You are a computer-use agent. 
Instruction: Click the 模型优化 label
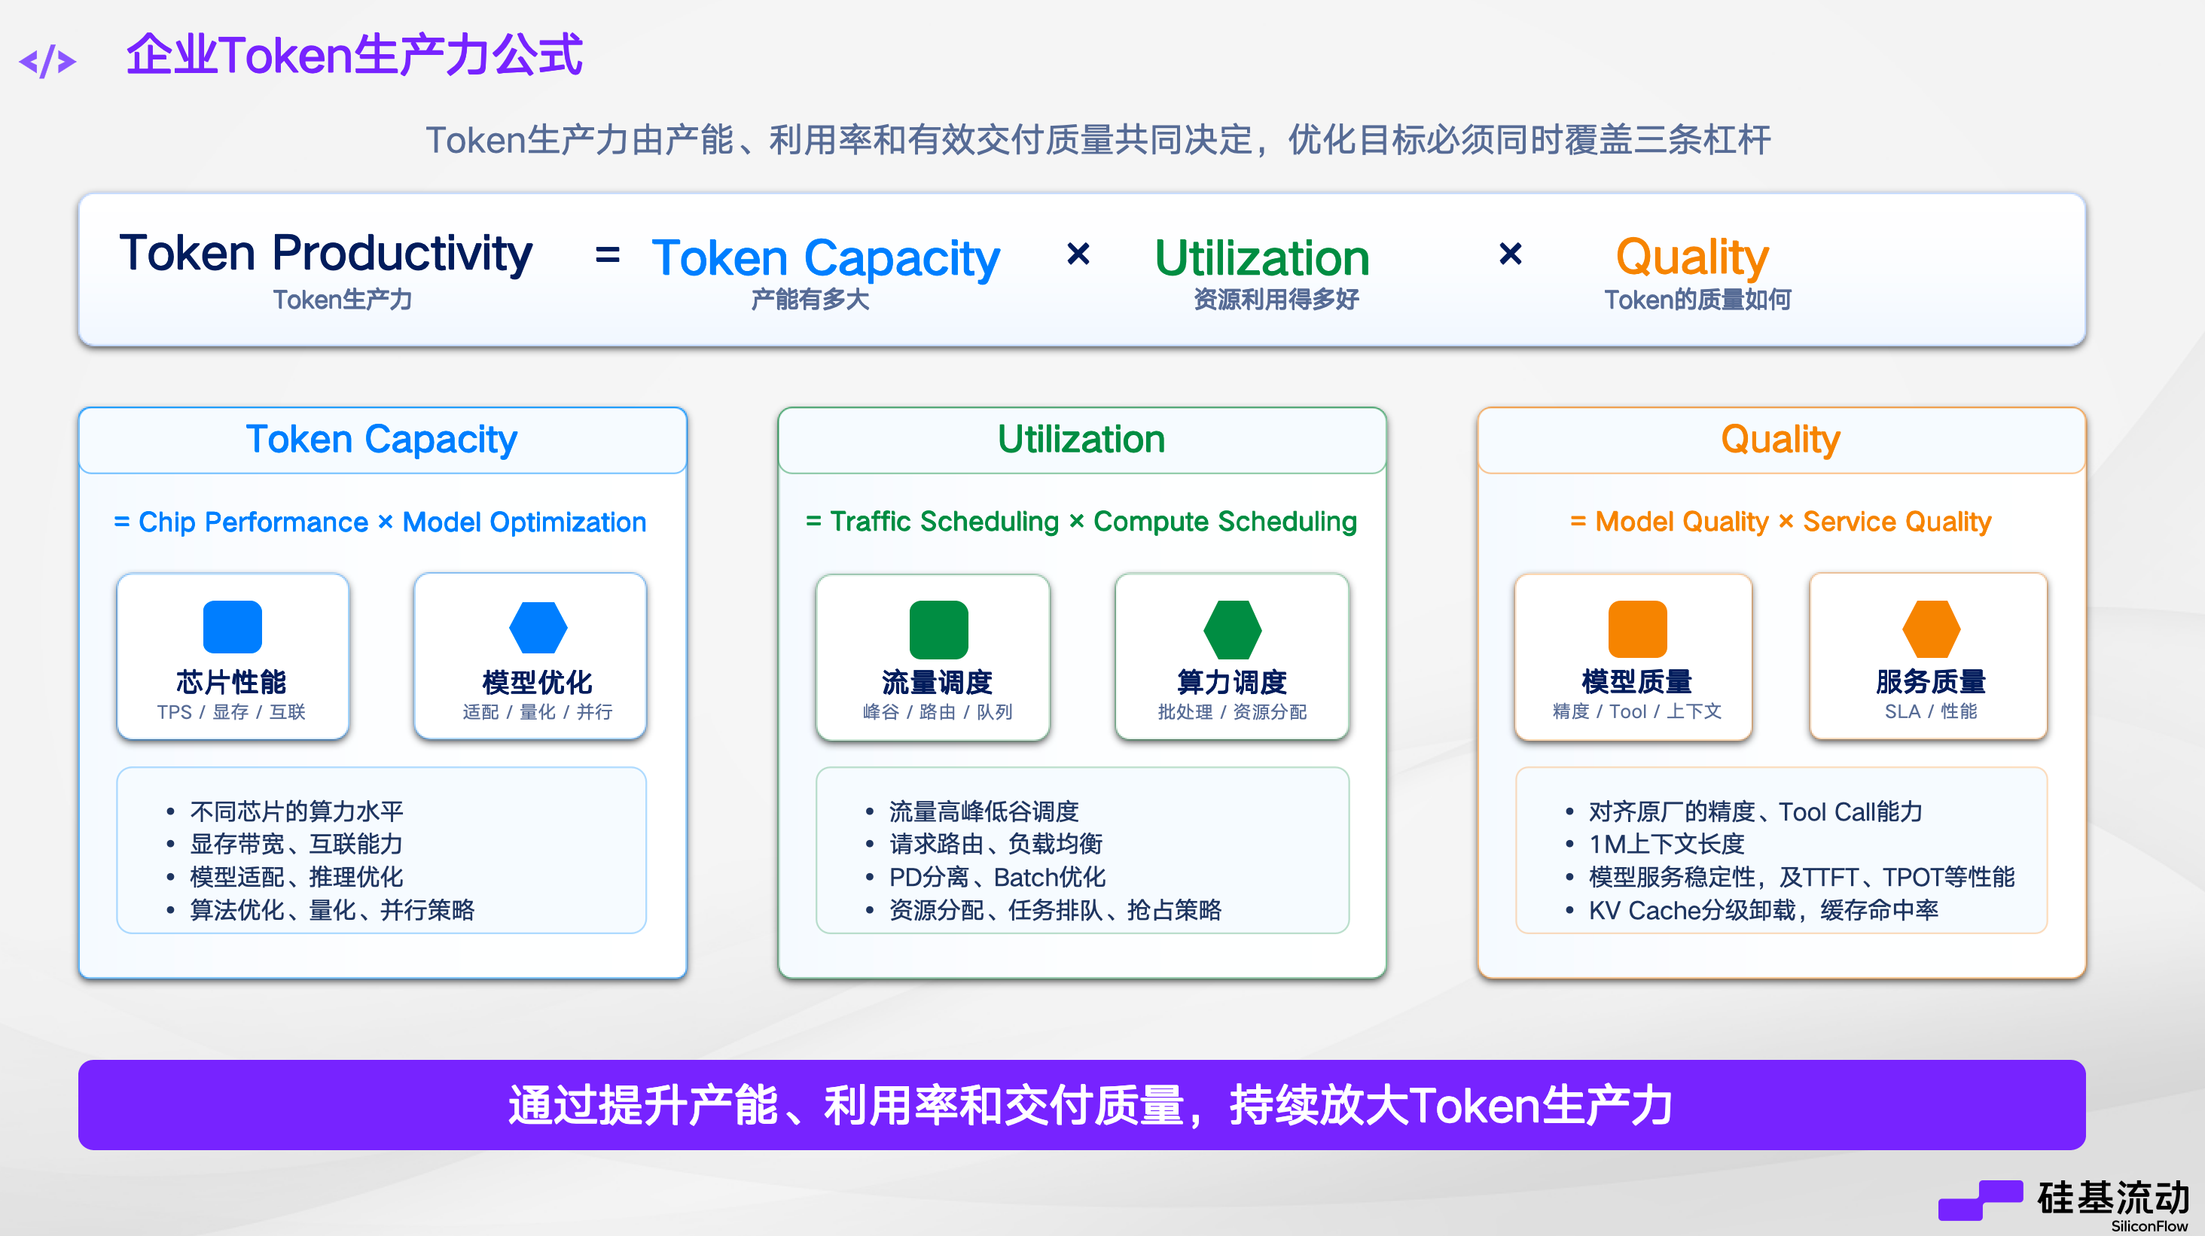pyautogui.click(x=537, y=682)
